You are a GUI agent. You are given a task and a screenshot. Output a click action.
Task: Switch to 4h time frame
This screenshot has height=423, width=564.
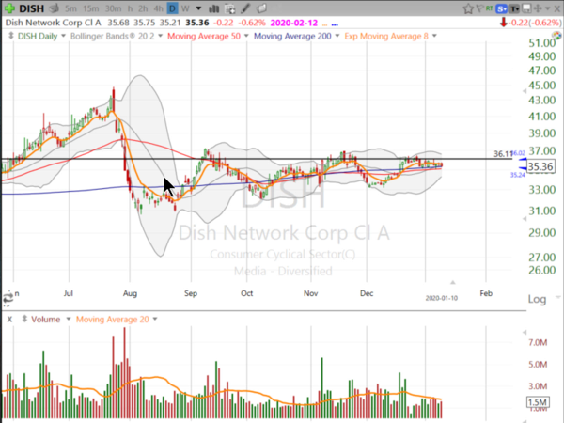(x=158, y=8)
